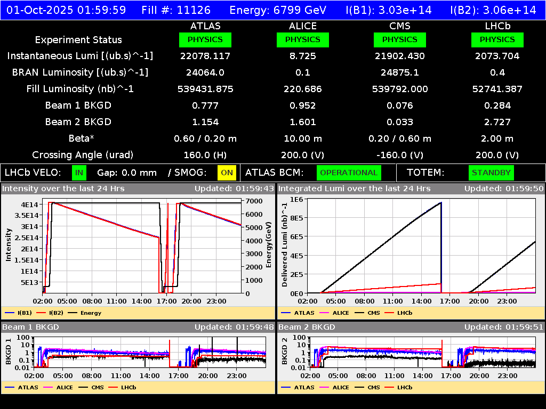Click the ALICE PHYSICS status indicator
The width and height of the screenshot is (546, 409).
tap(302, 39)
